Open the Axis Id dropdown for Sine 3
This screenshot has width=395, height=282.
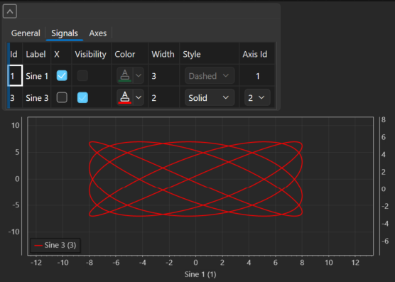pyautogui.click(x=257, y=97)
